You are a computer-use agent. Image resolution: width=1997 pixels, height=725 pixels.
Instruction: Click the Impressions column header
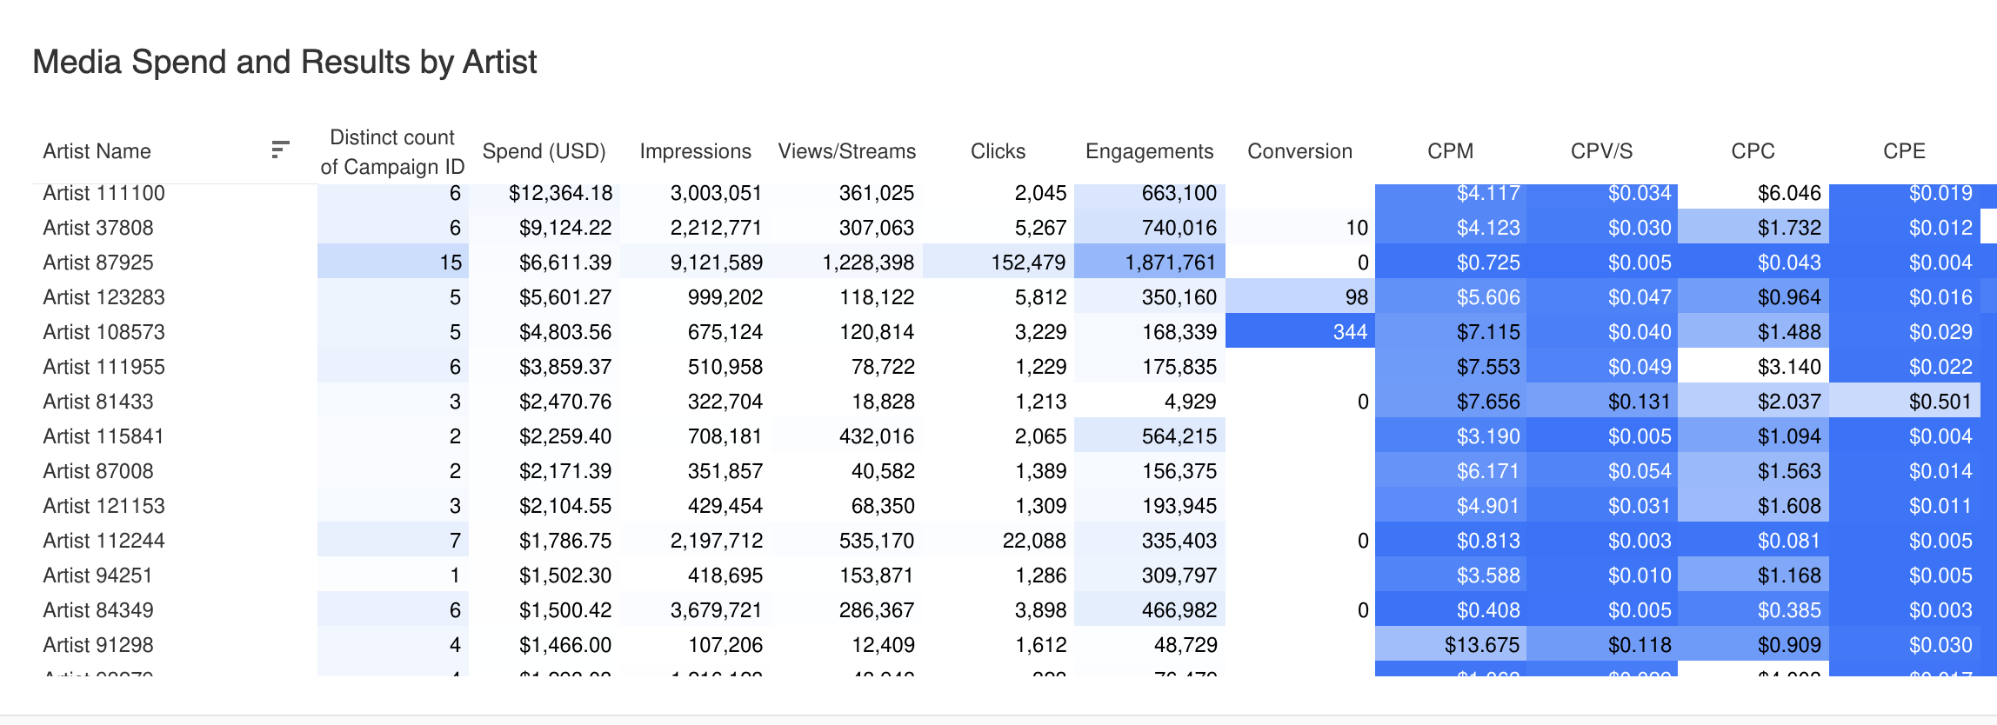[695, 151]
